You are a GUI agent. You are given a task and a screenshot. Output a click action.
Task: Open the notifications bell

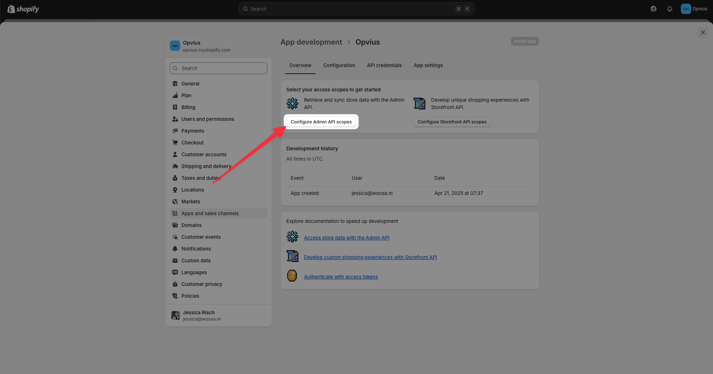[670, 9]
